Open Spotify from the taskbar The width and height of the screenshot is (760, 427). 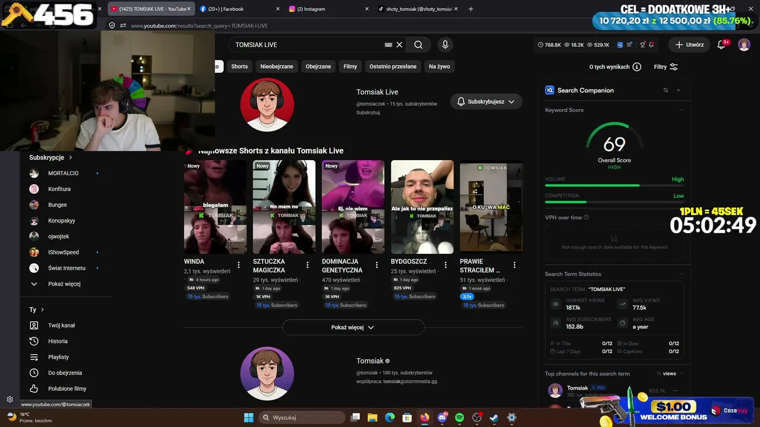point(460,418)
